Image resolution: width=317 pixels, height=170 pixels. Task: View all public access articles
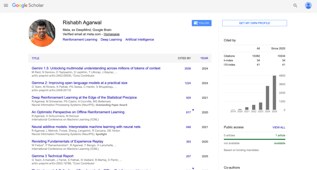coord(279,127)
